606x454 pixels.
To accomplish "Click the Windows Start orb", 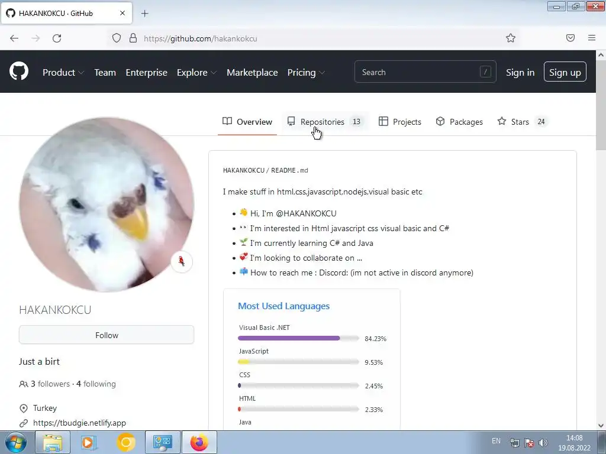I will coord(16,442).
